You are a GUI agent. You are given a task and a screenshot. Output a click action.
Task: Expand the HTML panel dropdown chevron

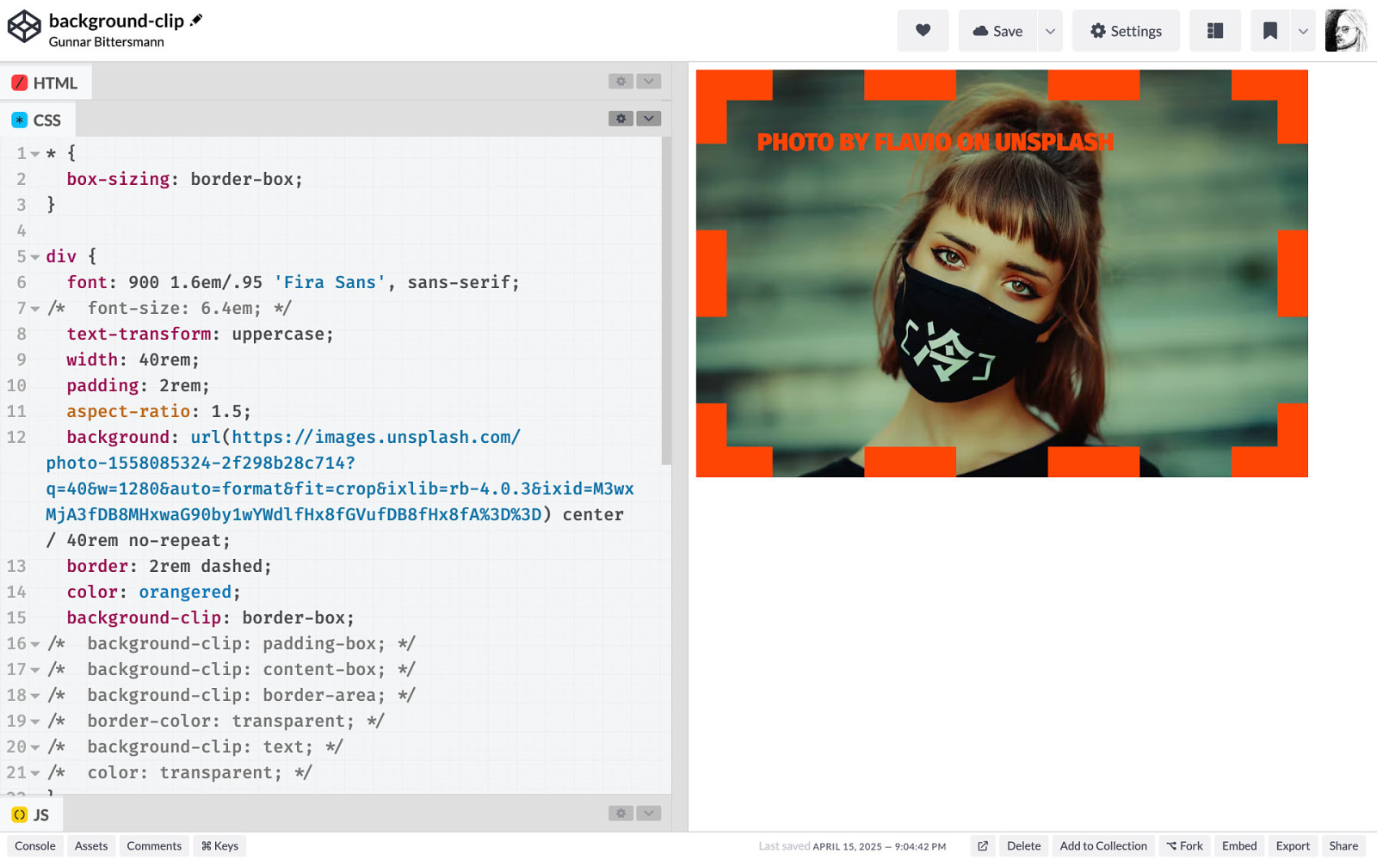[649, 81]
